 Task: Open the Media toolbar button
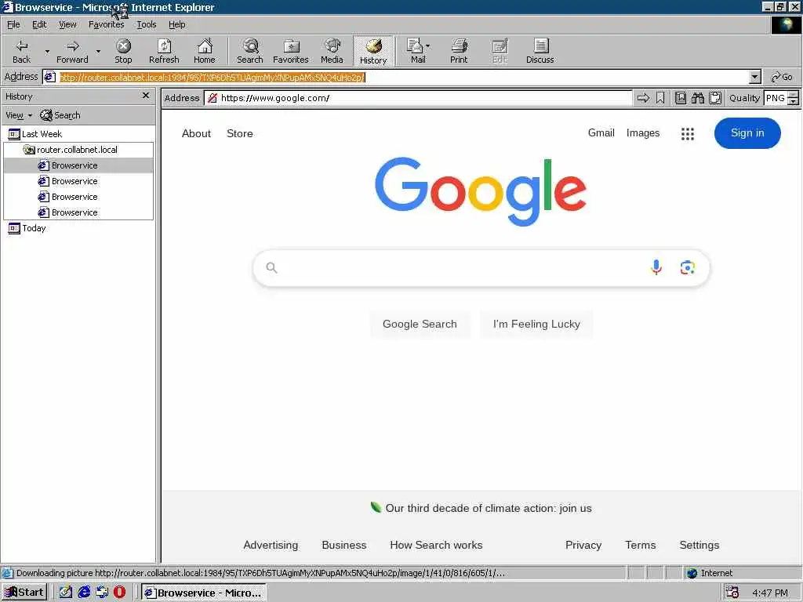point(332,51)
